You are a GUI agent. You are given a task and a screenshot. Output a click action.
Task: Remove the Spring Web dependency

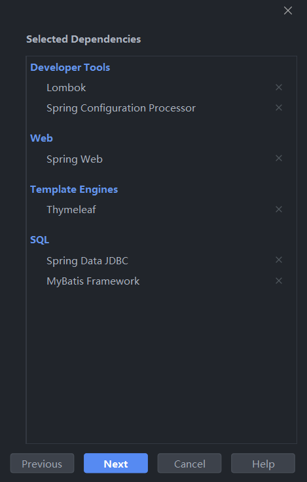tap(278, 158)
